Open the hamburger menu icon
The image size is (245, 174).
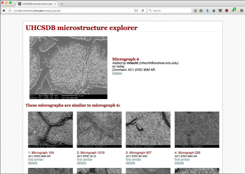[x=242, y=11]
